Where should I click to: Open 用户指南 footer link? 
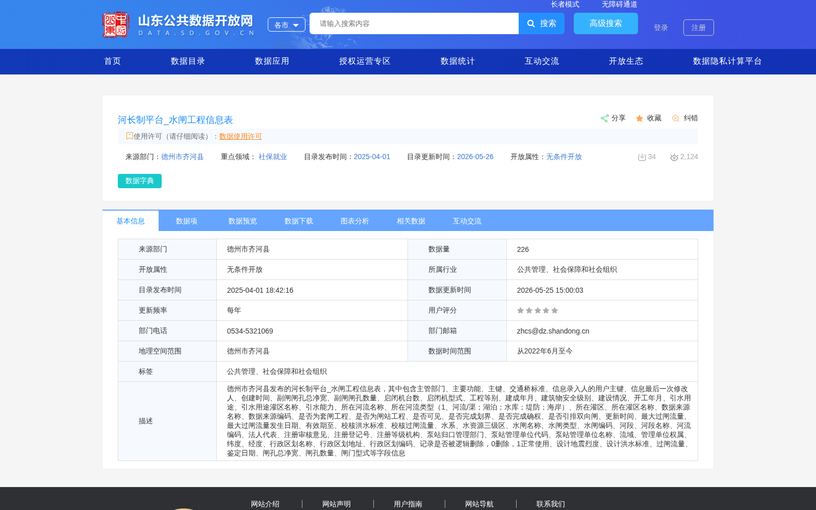408,504
